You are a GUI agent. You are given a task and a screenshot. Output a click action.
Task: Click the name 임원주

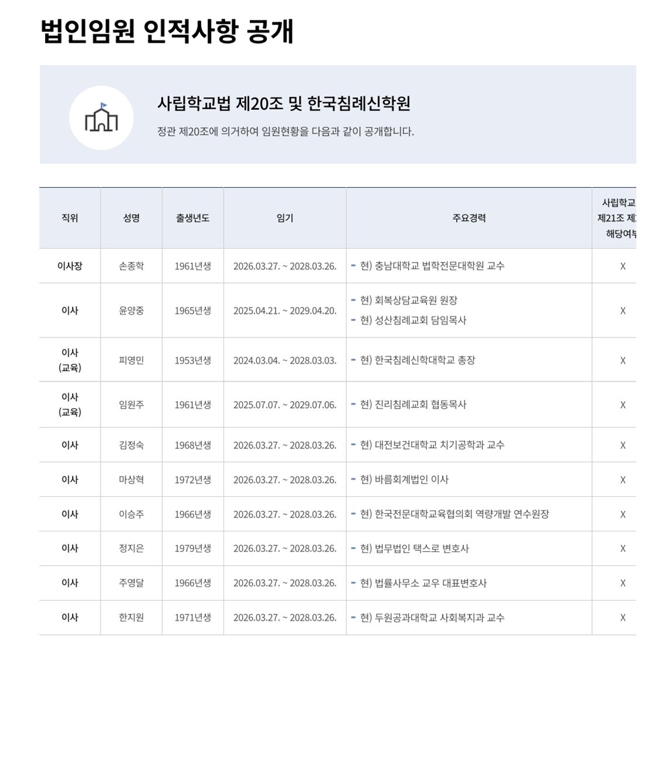point(131,405)
